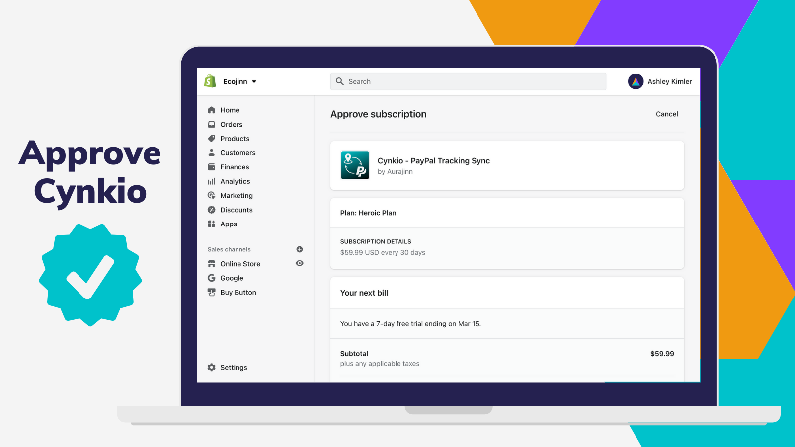
Task: Open the Finances section
Action: pos(235,167)
